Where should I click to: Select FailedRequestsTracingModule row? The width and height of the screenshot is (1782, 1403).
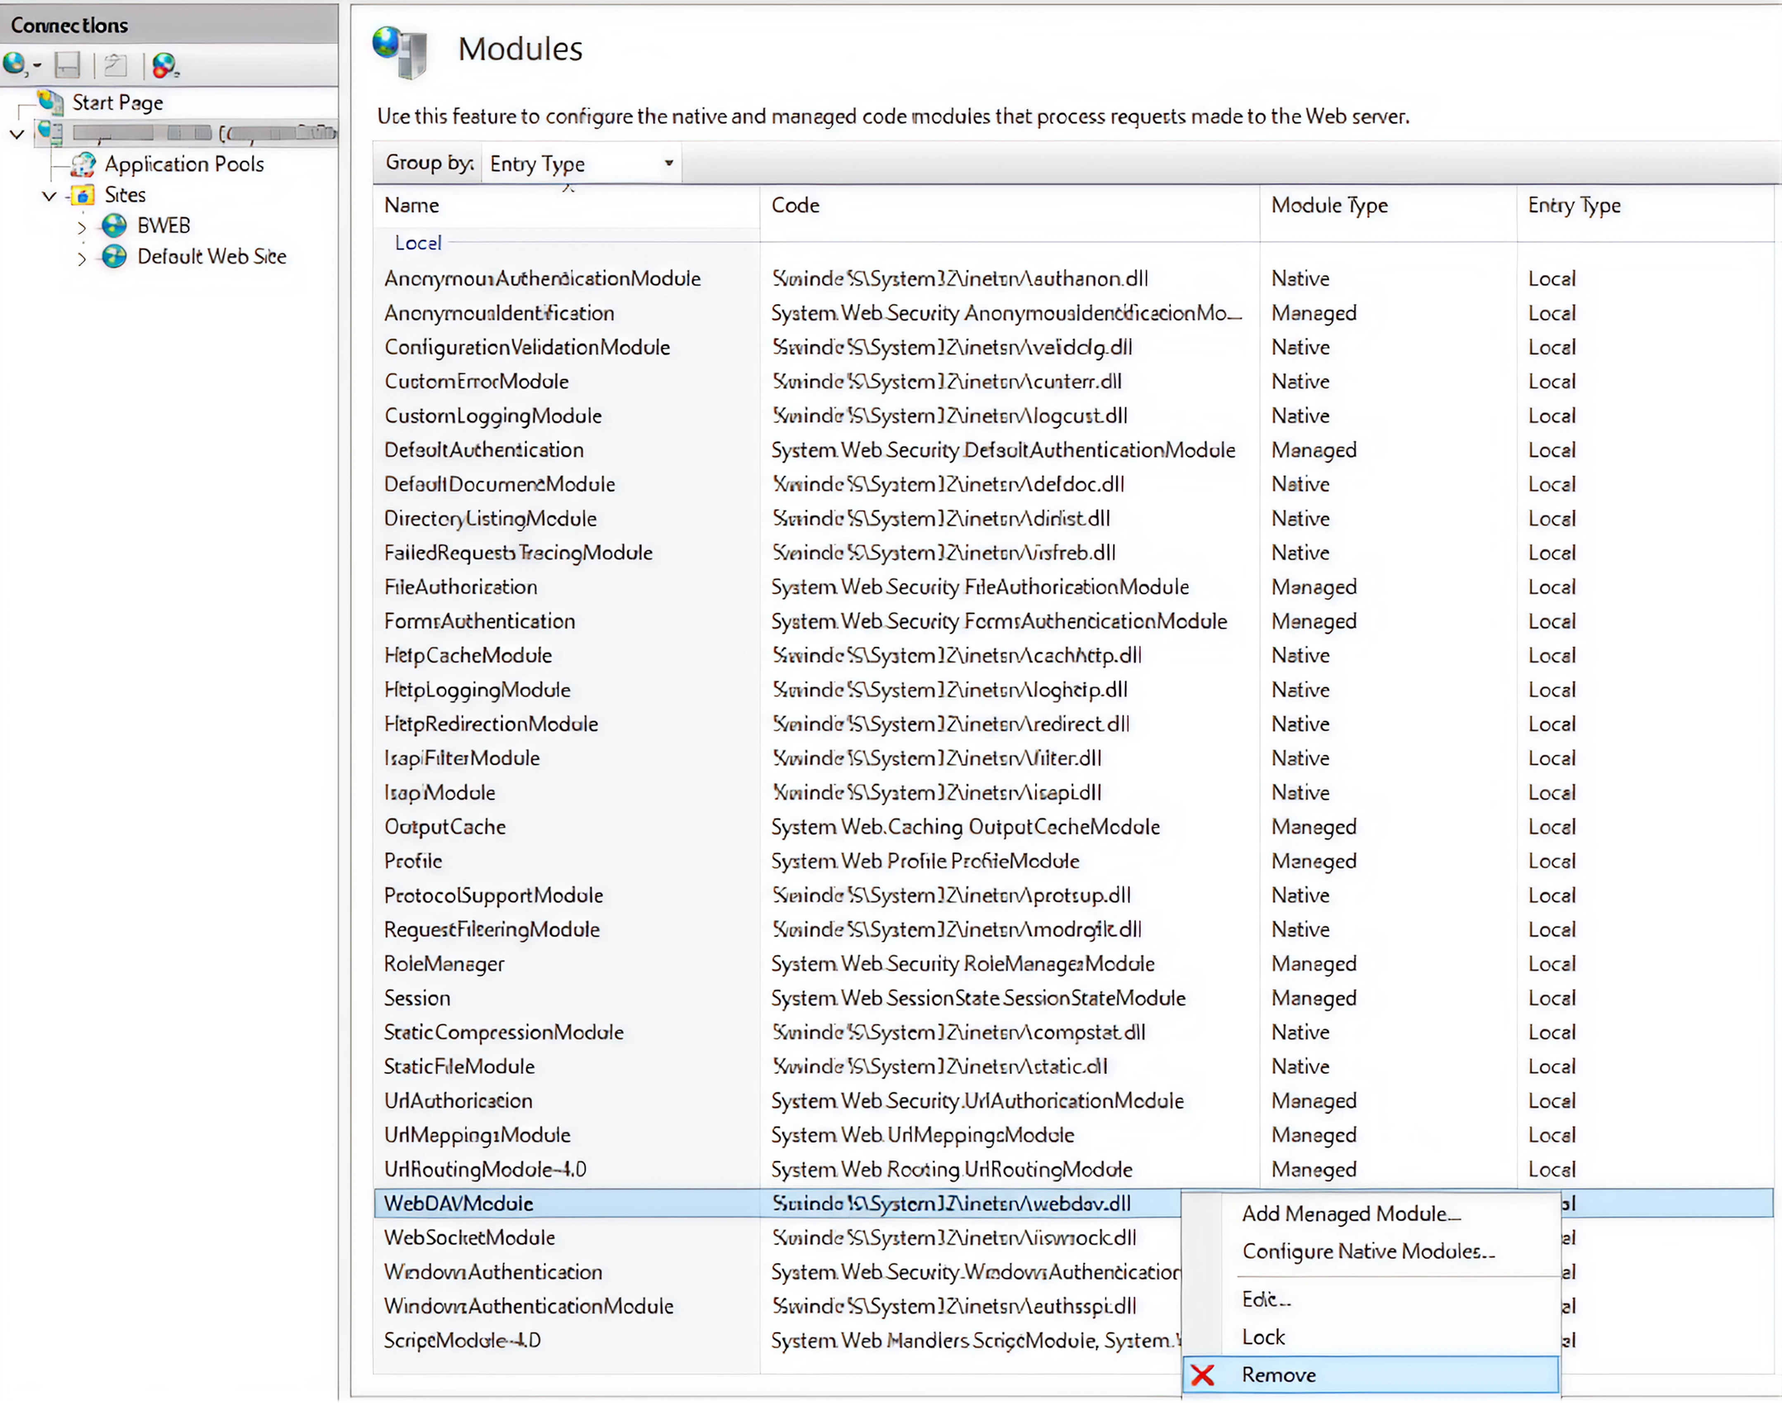click(1073, 553)
